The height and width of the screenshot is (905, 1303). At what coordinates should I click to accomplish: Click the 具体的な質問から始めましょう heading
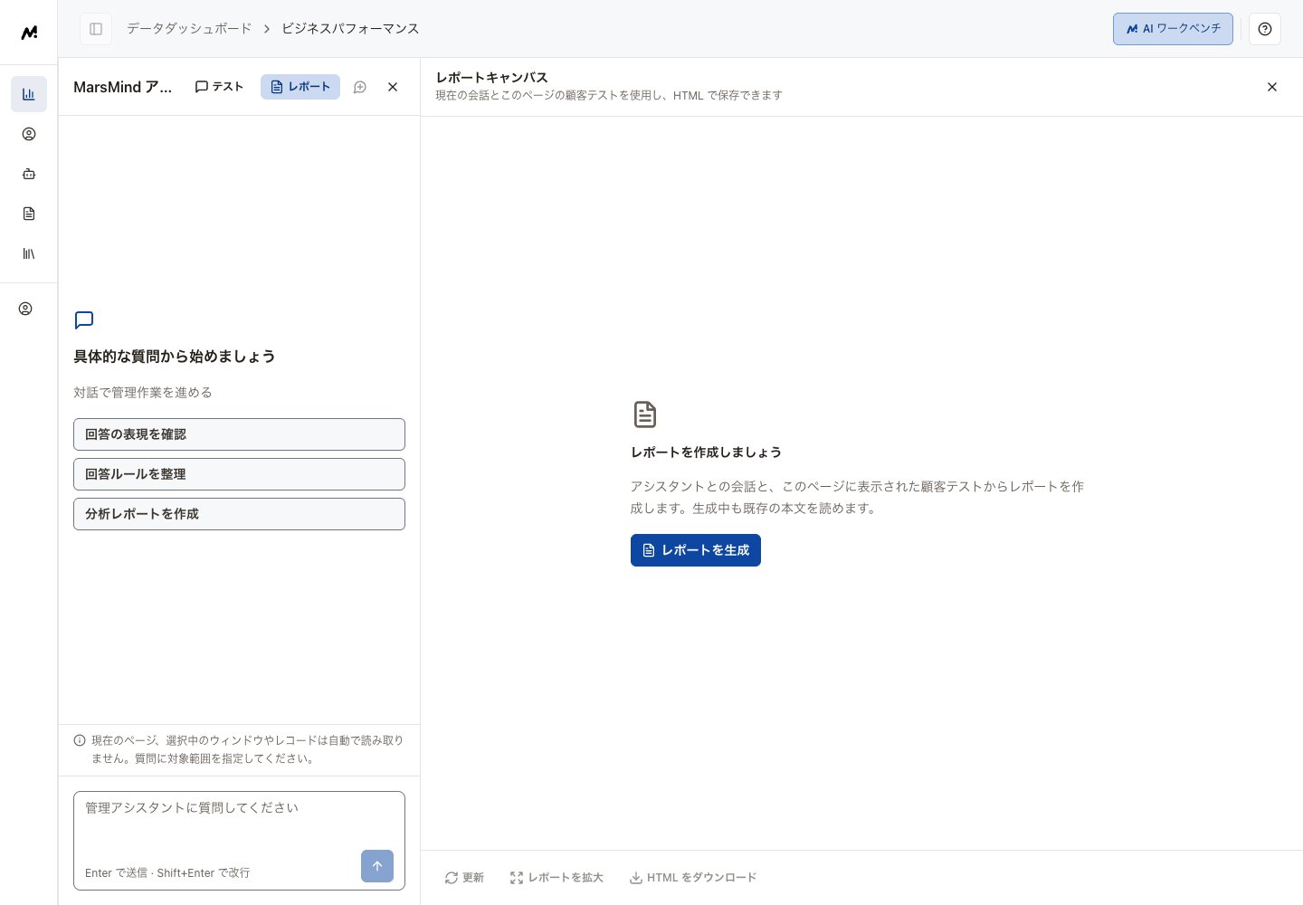tap(174, 357)
